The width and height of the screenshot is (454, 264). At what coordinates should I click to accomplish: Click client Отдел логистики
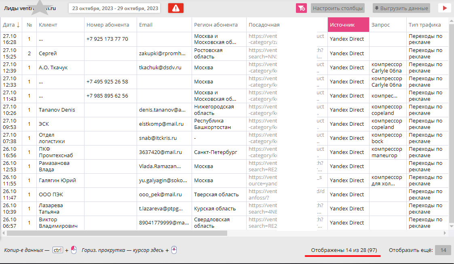point(52,138)
